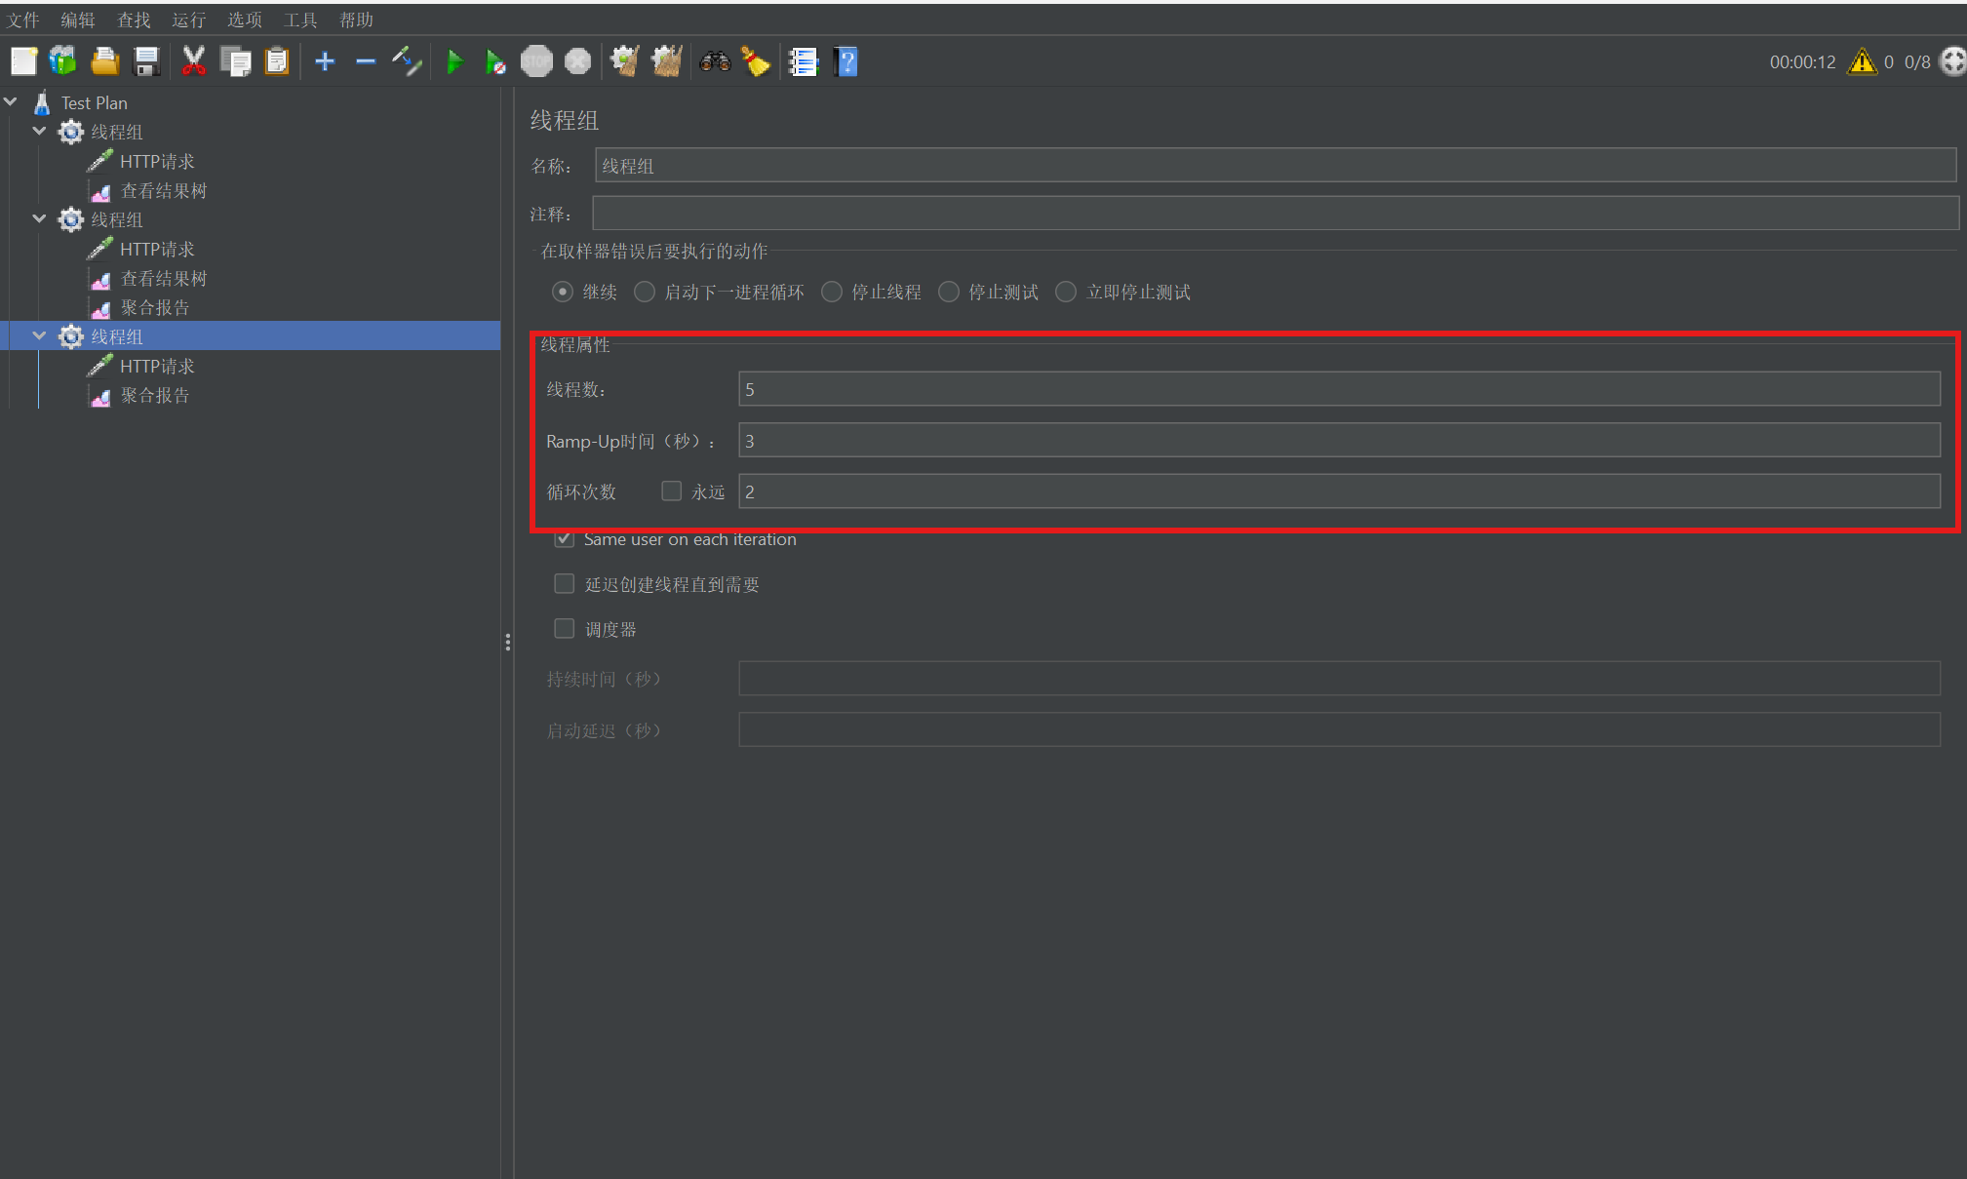Image resolution: width=1967 pixels, height=1179 pixels.
Task: Collapse the Test Plan tree node
Action: pos(12,102)
